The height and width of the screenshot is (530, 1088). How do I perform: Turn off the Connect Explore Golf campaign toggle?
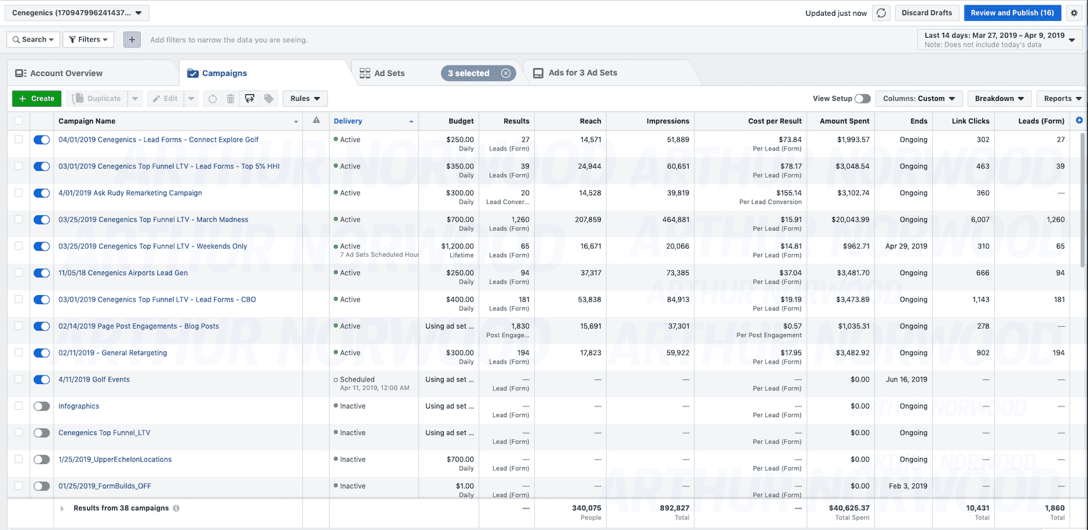pyautogui.click(x=42, y=140)
